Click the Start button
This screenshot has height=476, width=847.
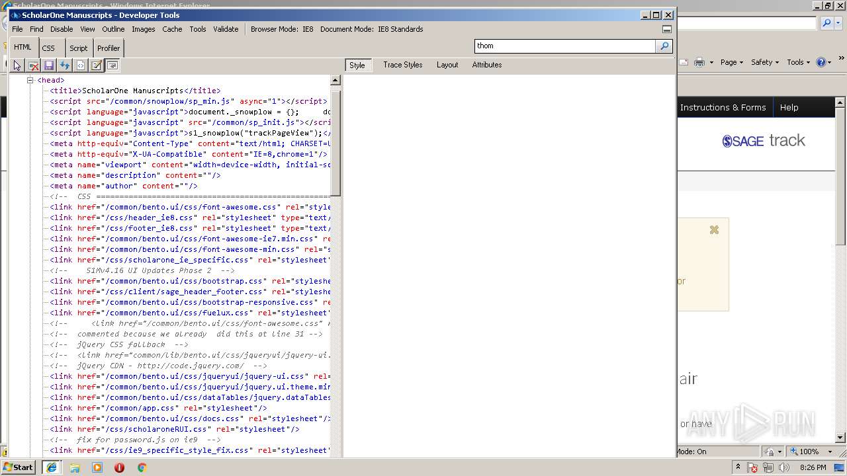(x=19, y=467)
